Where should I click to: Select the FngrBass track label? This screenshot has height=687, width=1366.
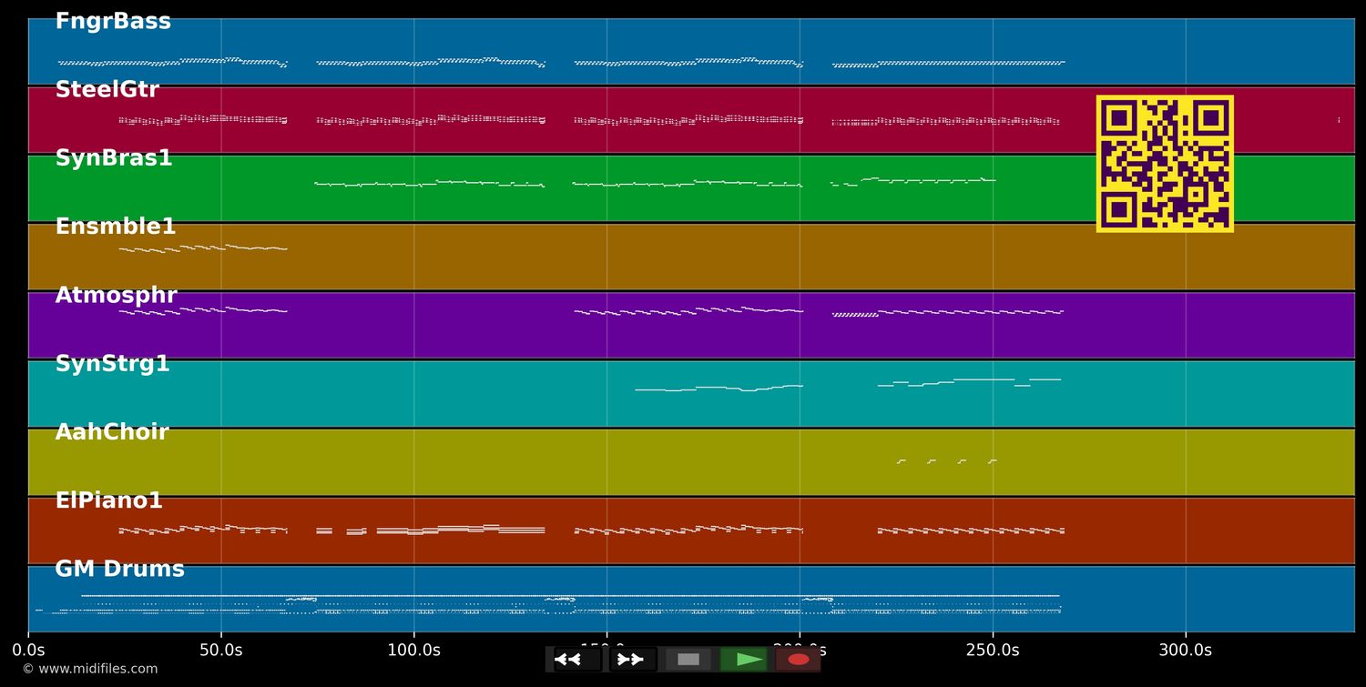[x=113, y=22]
